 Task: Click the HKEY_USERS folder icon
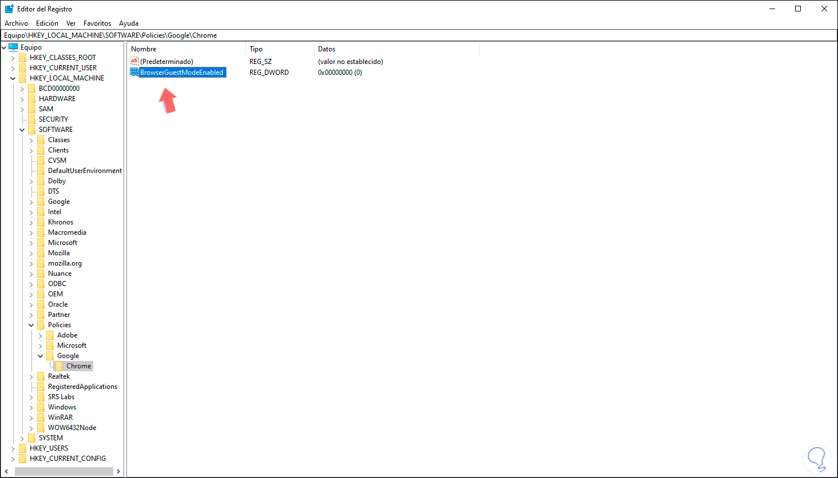(22, 448)
